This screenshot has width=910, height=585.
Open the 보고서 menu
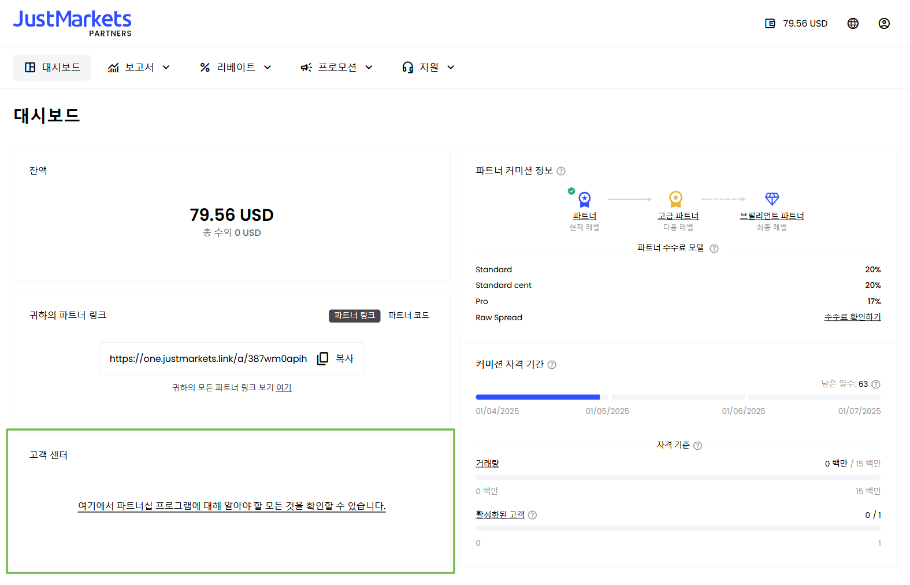click(139, 68)
